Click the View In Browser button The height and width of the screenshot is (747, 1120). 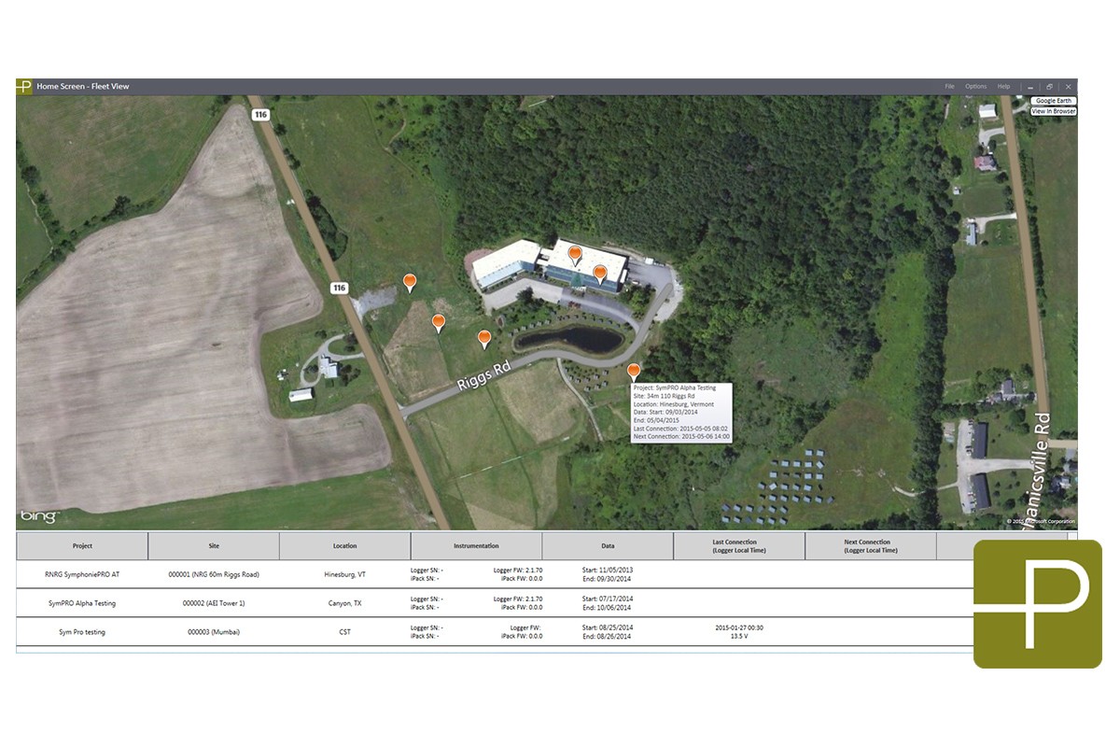[1053, 111]
